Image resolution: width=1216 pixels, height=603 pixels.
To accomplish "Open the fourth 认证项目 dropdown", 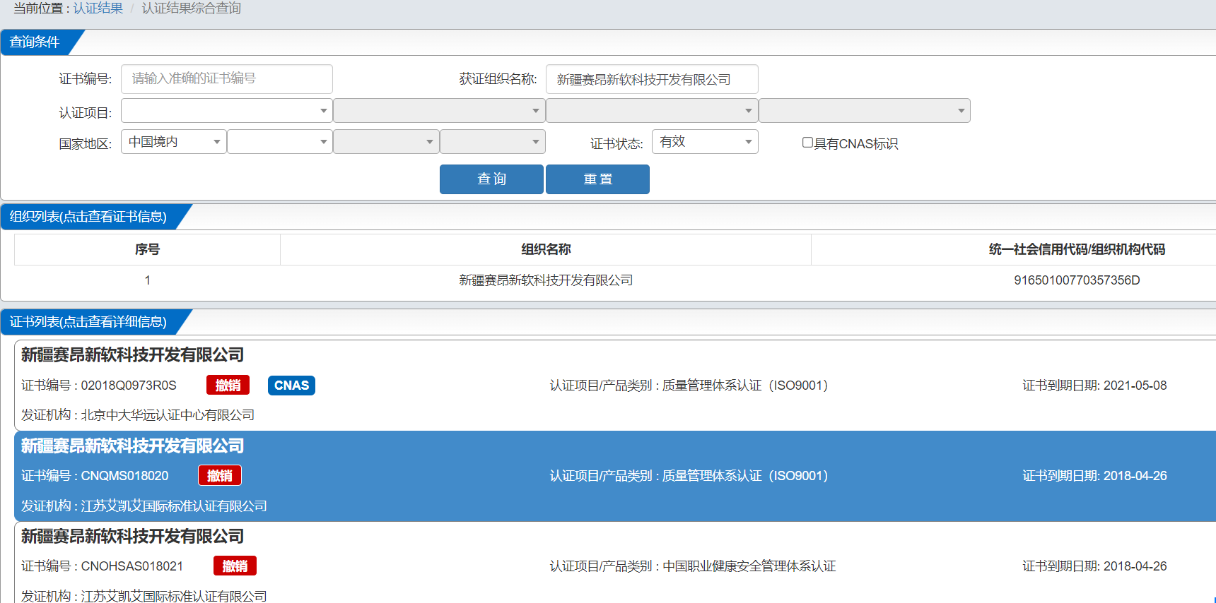I will [x=865, y=111].
